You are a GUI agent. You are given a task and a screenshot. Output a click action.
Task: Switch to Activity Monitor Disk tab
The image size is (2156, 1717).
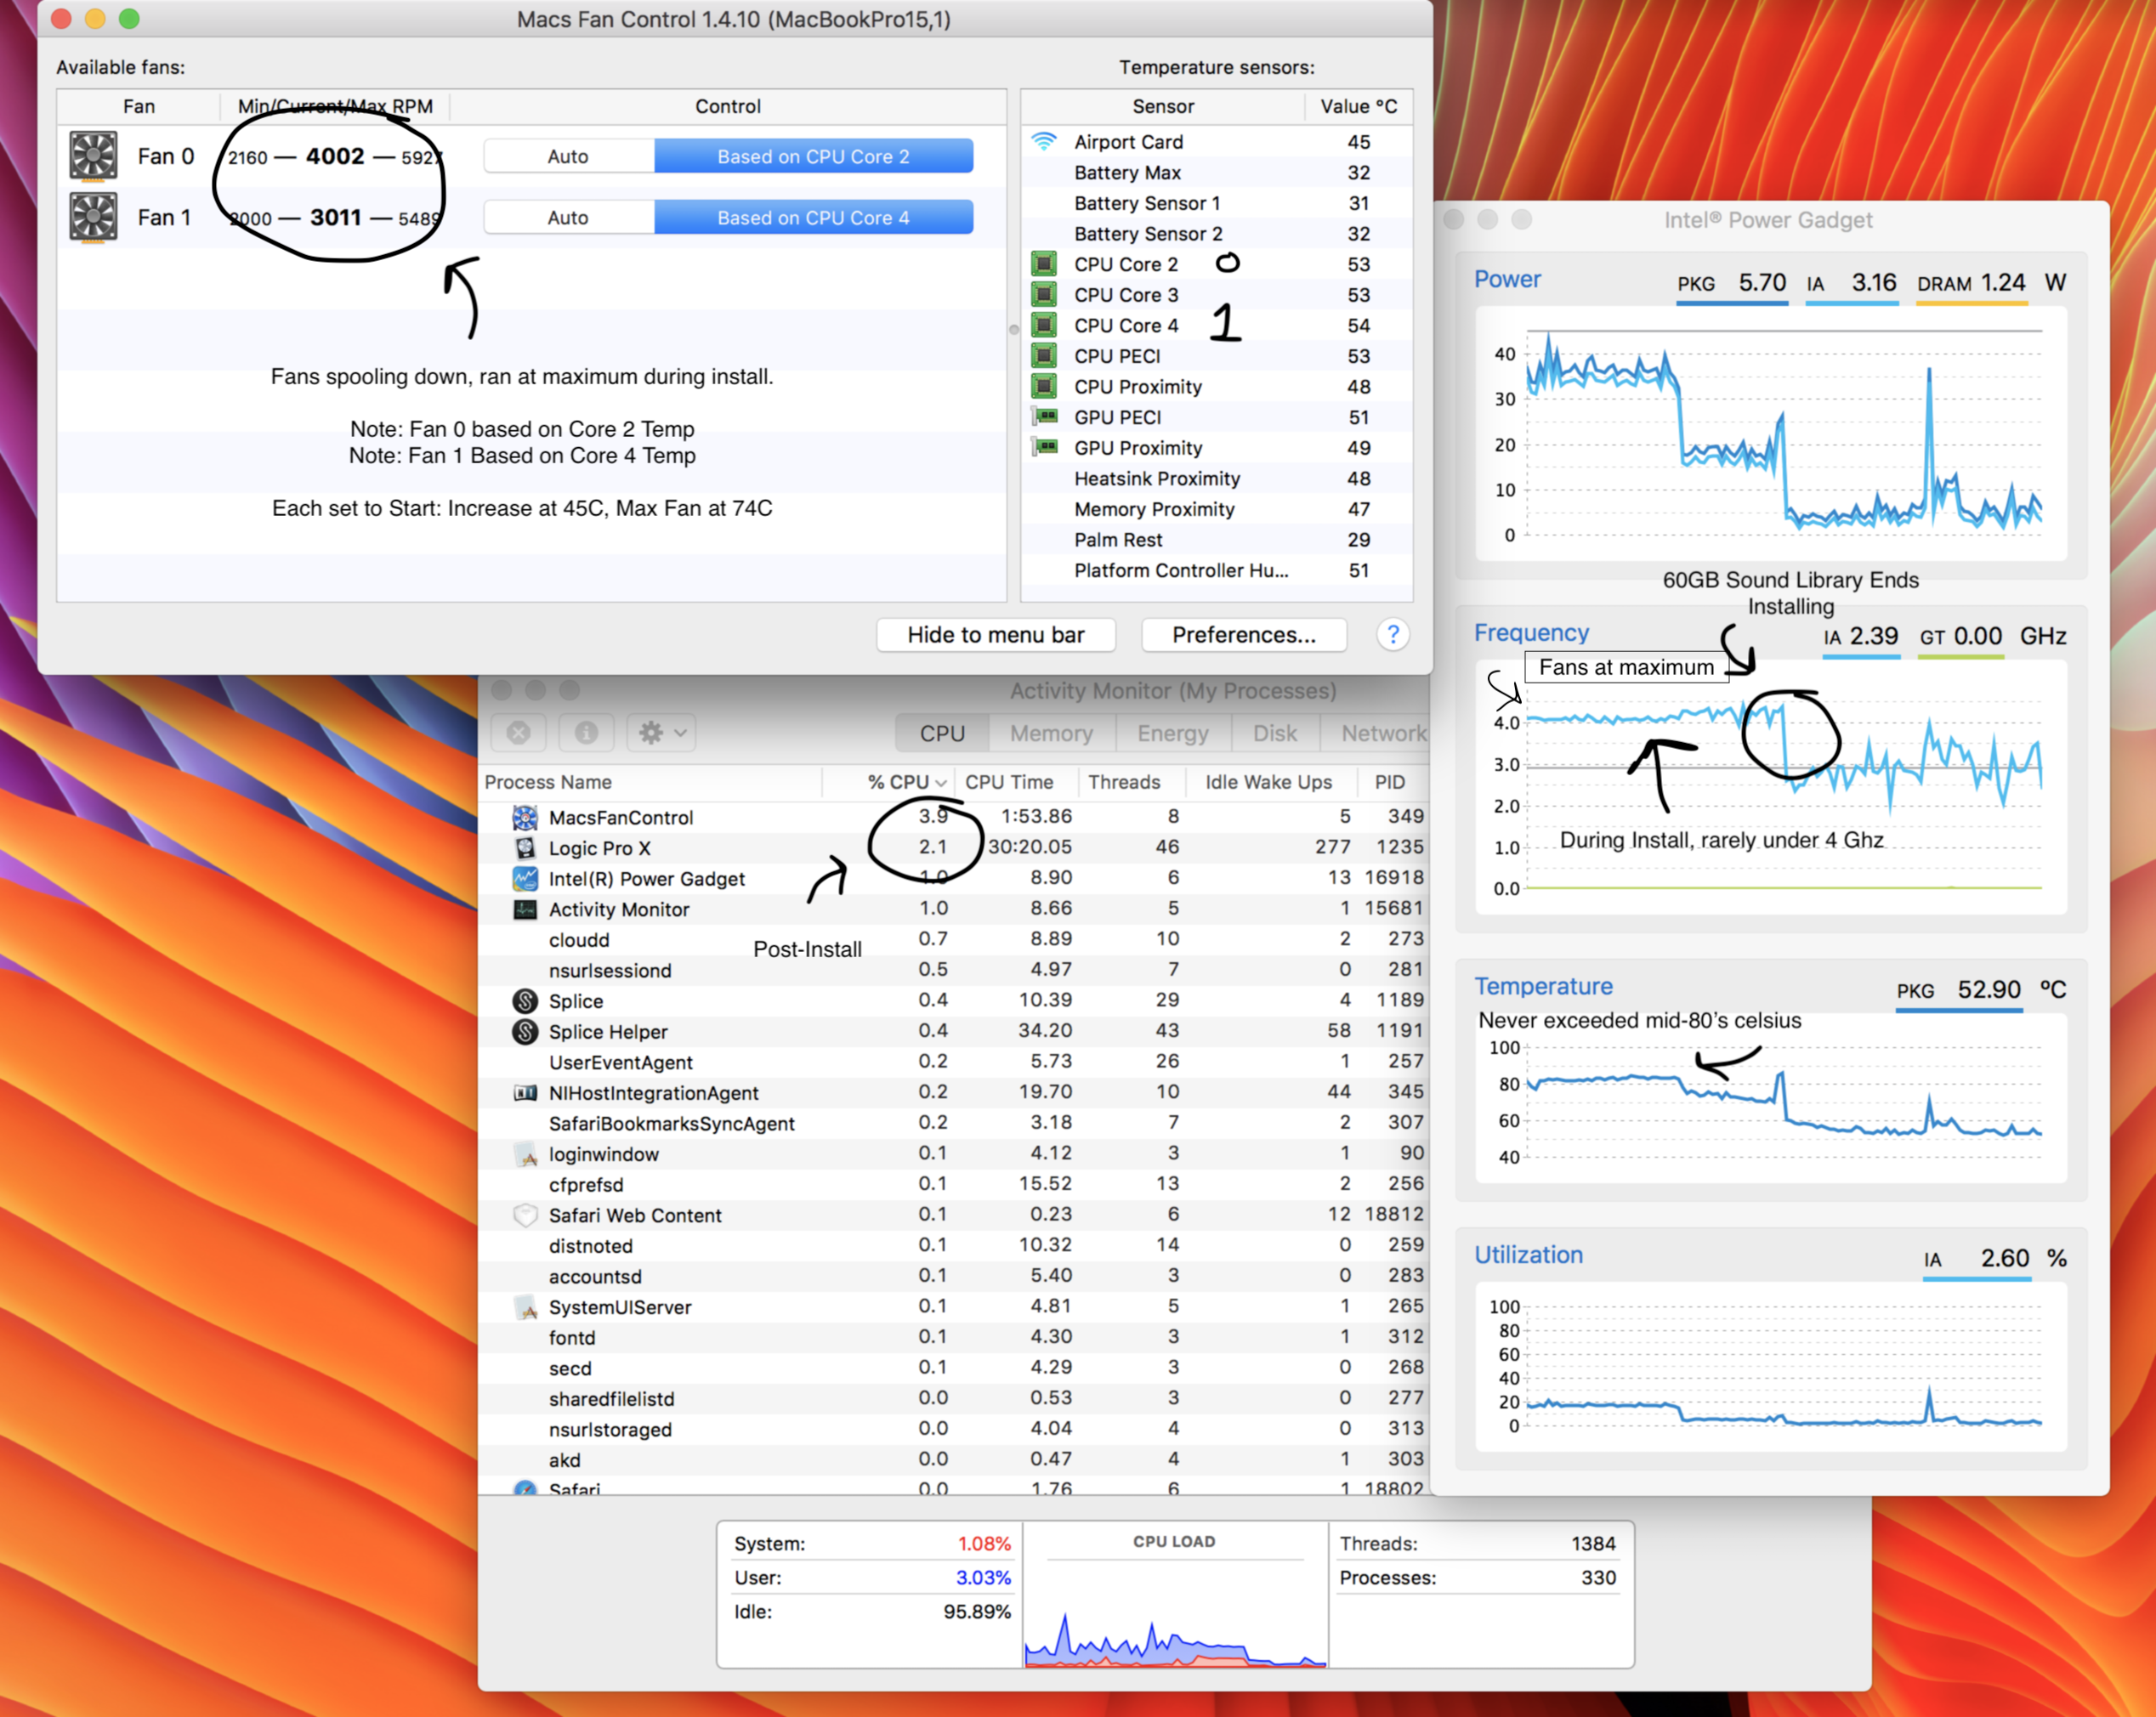coord(1275,733)
